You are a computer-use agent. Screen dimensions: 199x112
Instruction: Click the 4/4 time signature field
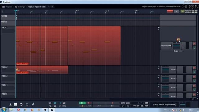pyautogui.click(x=123, y=106)
